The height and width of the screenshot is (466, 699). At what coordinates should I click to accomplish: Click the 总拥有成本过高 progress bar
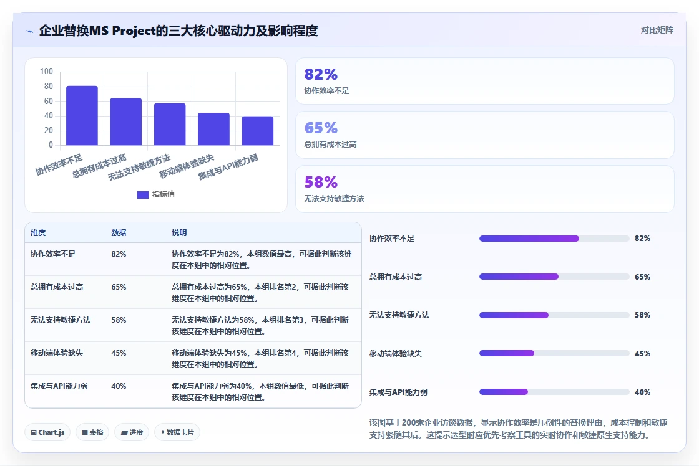coord(554,277)
